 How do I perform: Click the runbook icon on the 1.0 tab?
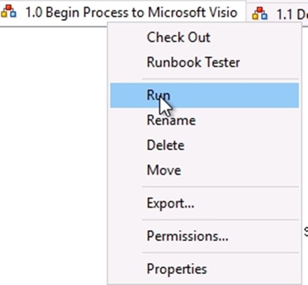9,12
